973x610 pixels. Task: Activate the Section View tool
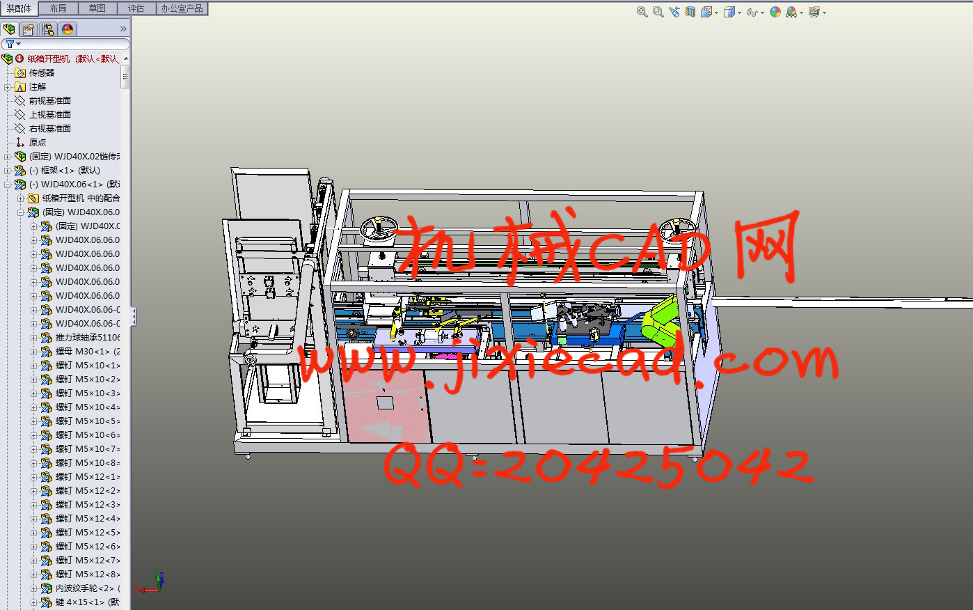(690, 12)
